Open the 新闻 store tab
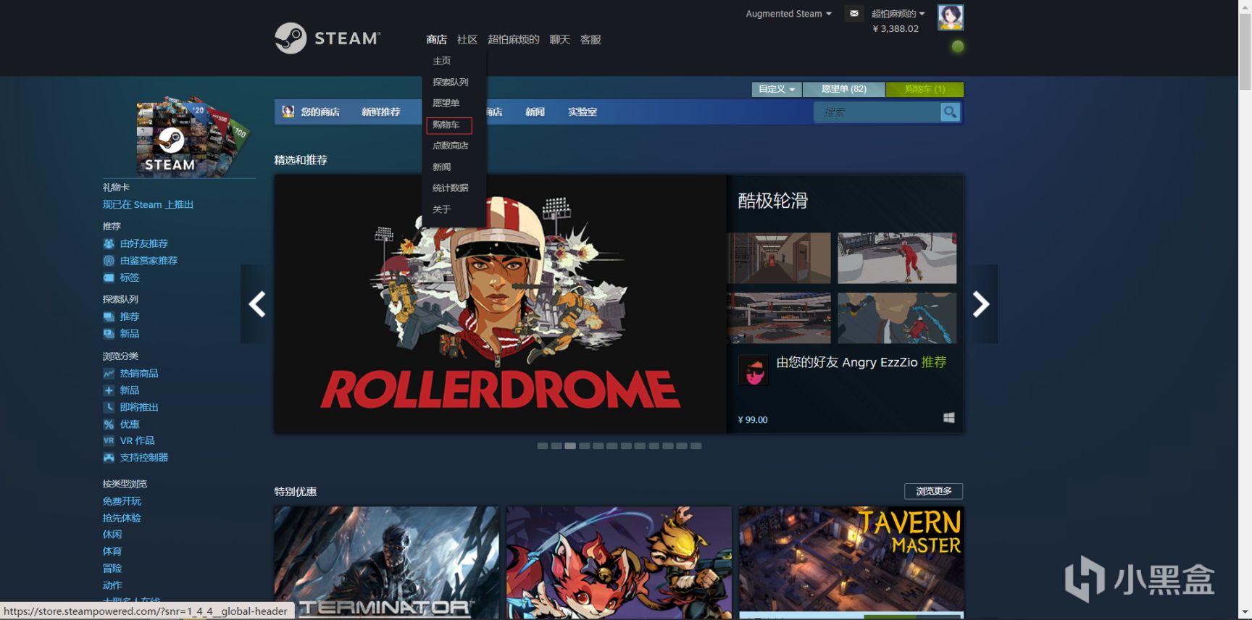Image resolution: width=1252 pixels, height=620 pixels. [x=535, y=112]
